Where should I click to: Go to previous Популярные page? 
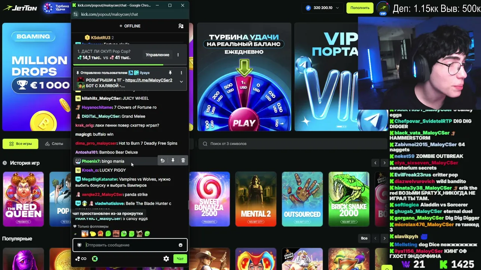point(375,238)
